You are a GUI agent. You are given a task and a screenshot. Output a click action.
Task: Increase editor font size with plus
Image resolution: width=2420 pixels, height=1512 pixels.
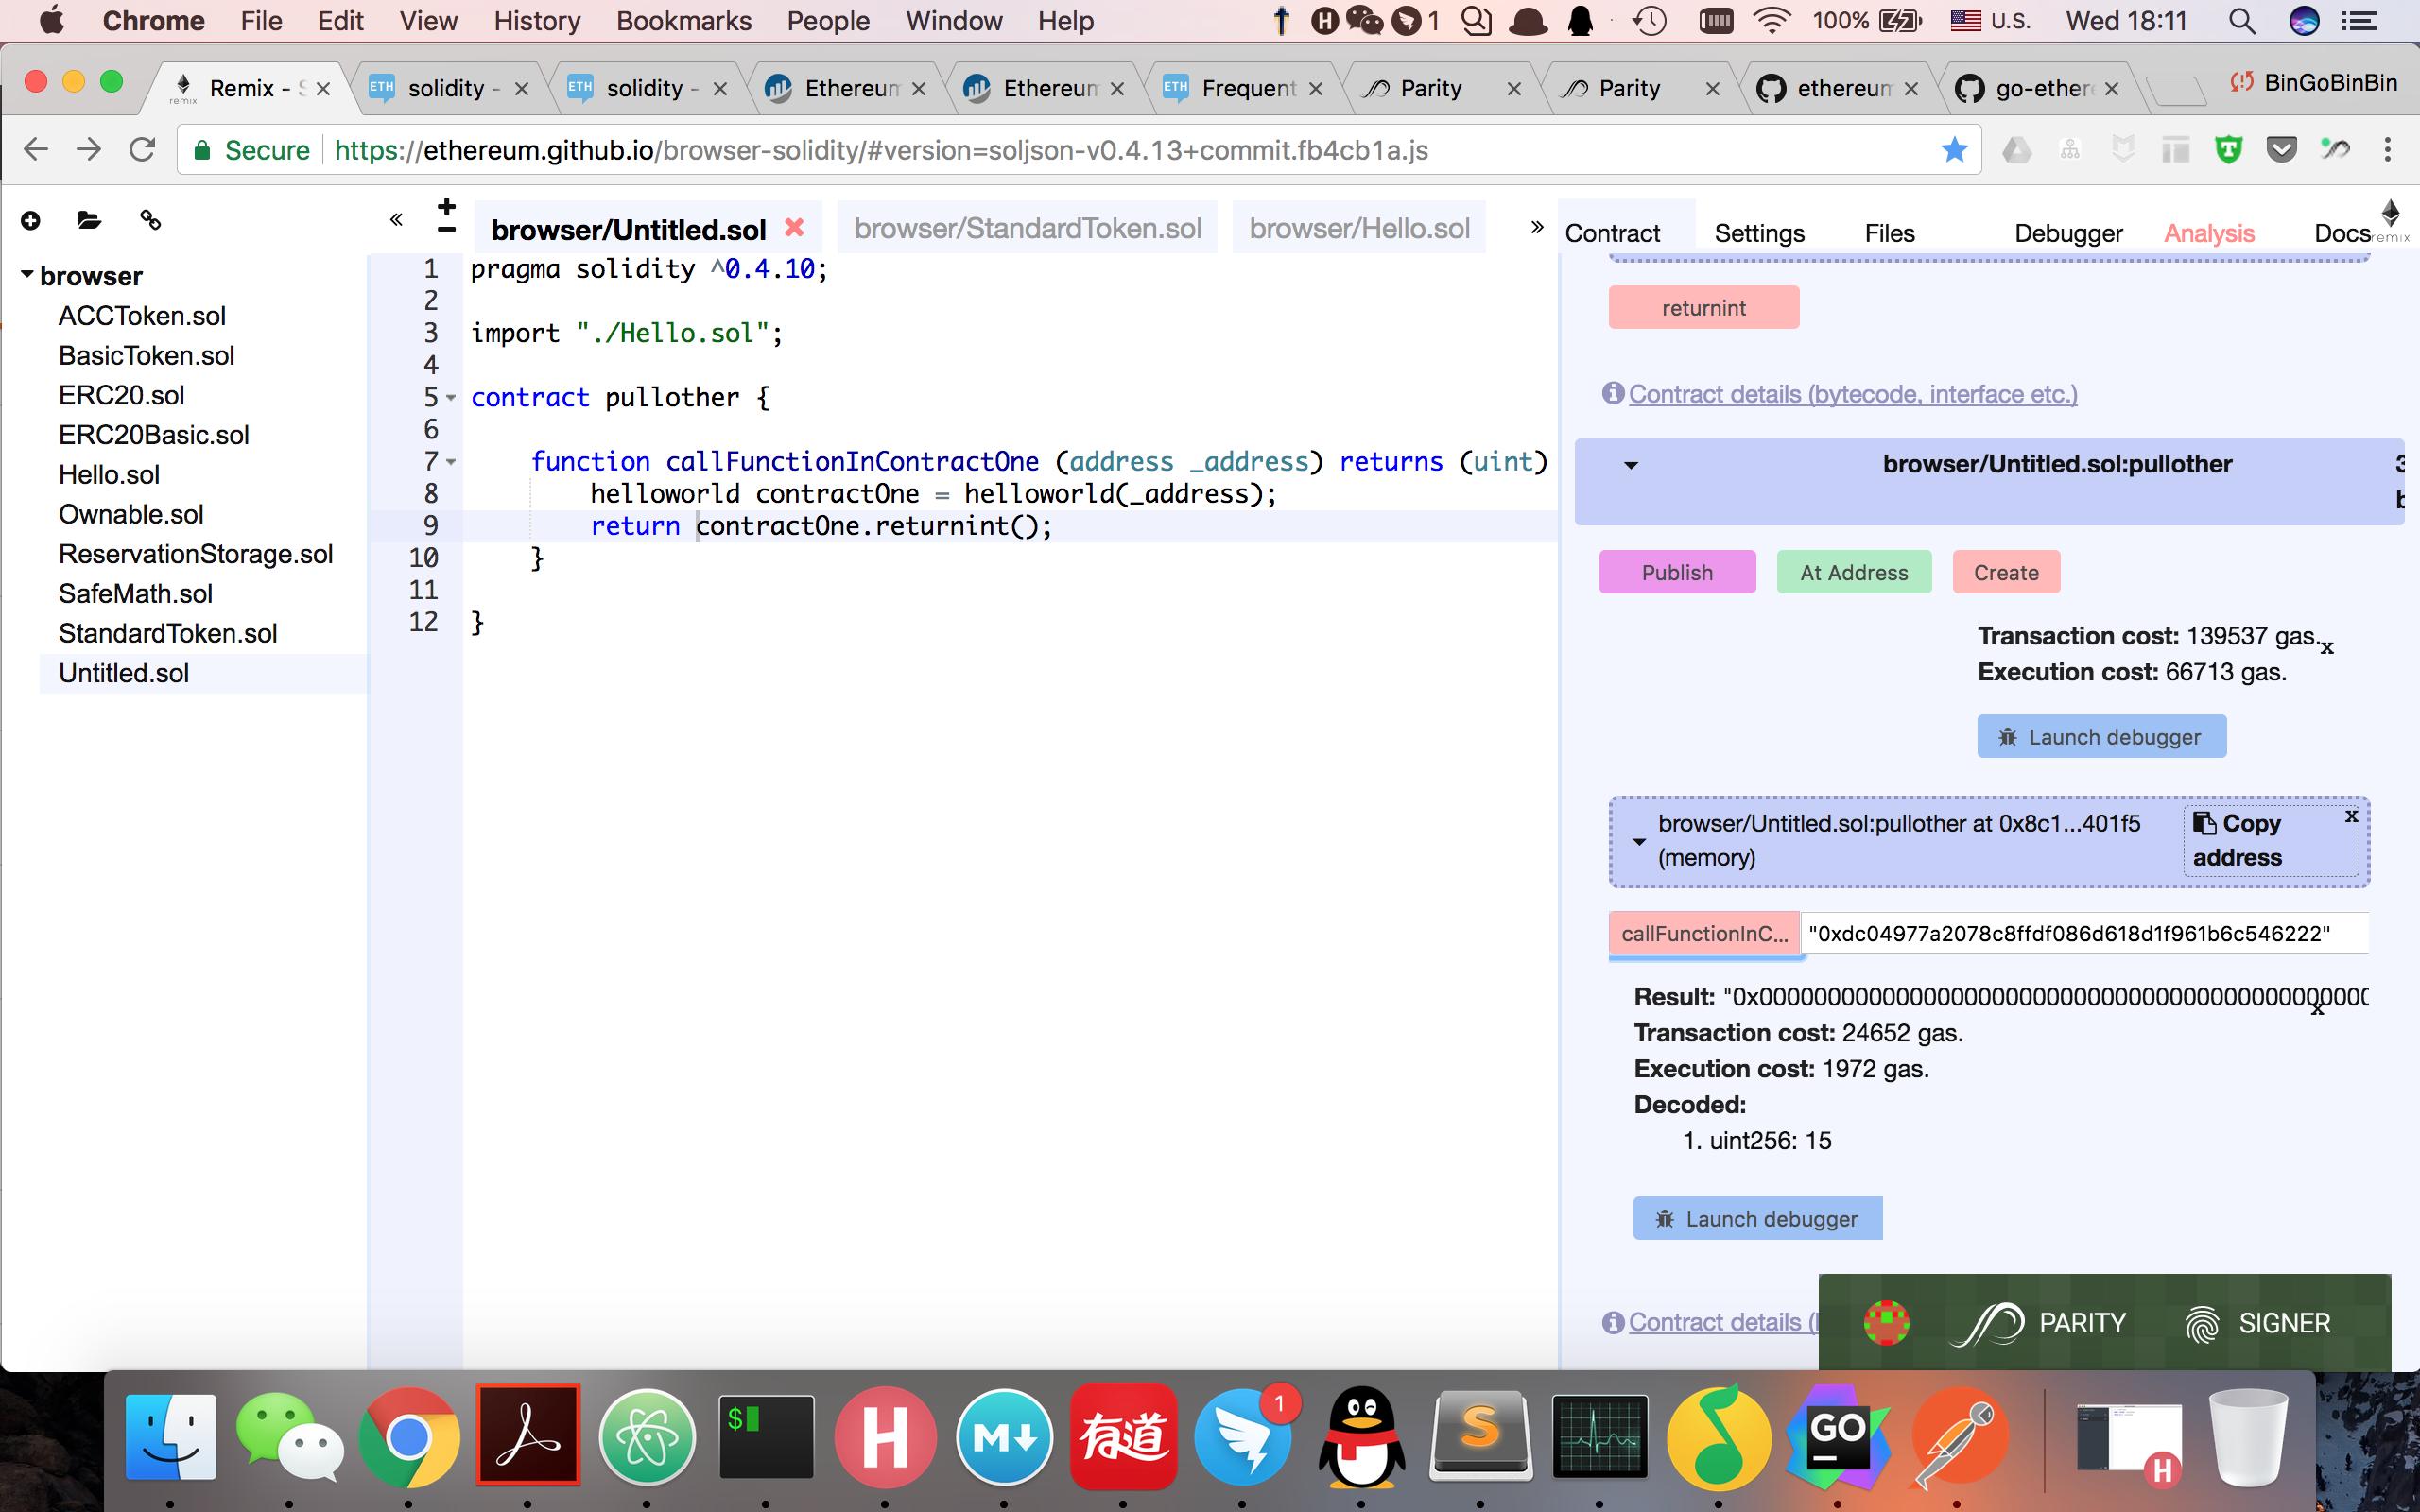point(447,206)
